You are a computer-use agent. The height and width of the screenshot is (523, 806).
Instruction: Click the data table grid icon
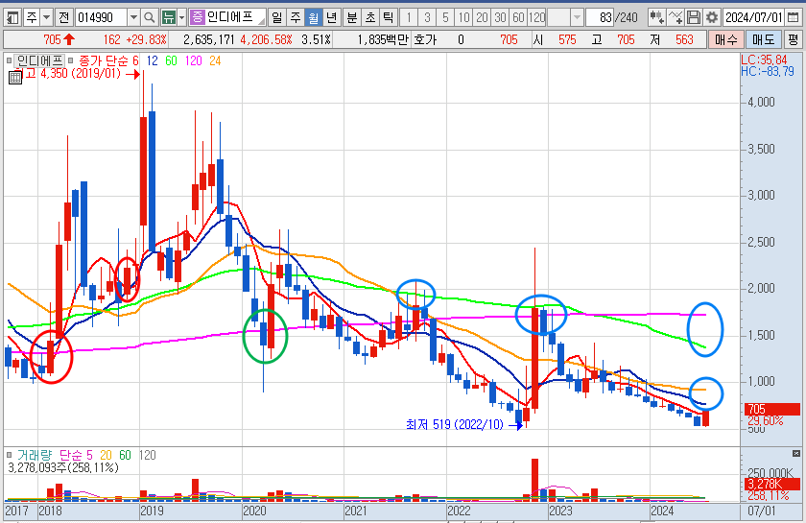pos(15,78)
